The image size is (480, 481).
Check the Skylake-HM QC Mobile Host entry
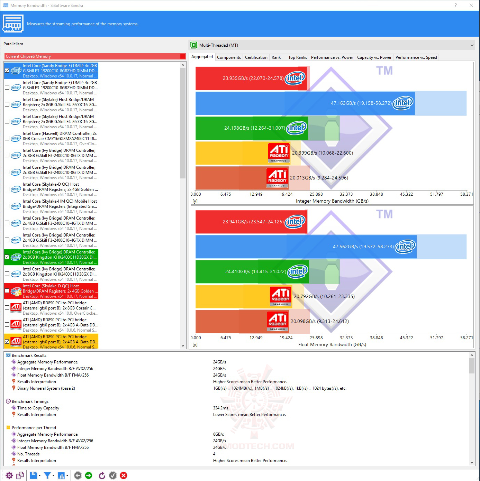click(7, 206)
